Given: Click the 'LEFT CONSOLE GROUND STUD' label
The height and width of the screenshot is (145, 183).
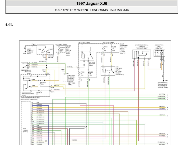Looking at the screenshot, I should pyautogui.click(x=30, y=51).
